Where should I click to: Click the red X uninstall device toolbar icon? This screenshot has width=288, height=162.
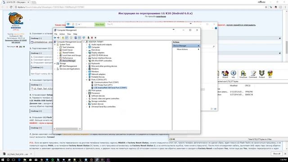tap(92, 38)
